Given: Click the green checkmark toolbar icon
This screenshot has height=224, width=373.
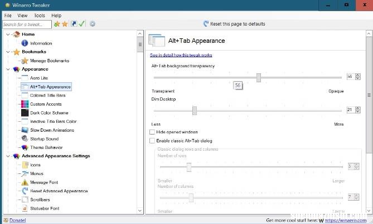Looking at the screenshot, I should pyautogui.click(x=82, y=24).
